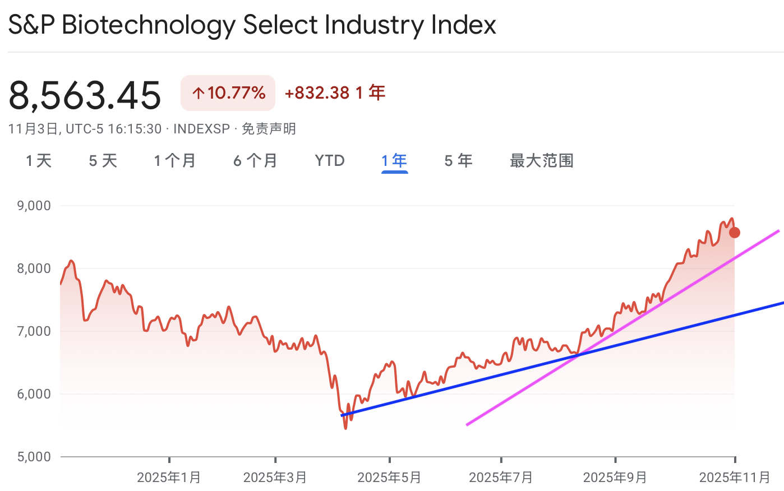784x491 pixels.
Task: Click the 9,000 y-axis label
Action: tap(34, 206)
